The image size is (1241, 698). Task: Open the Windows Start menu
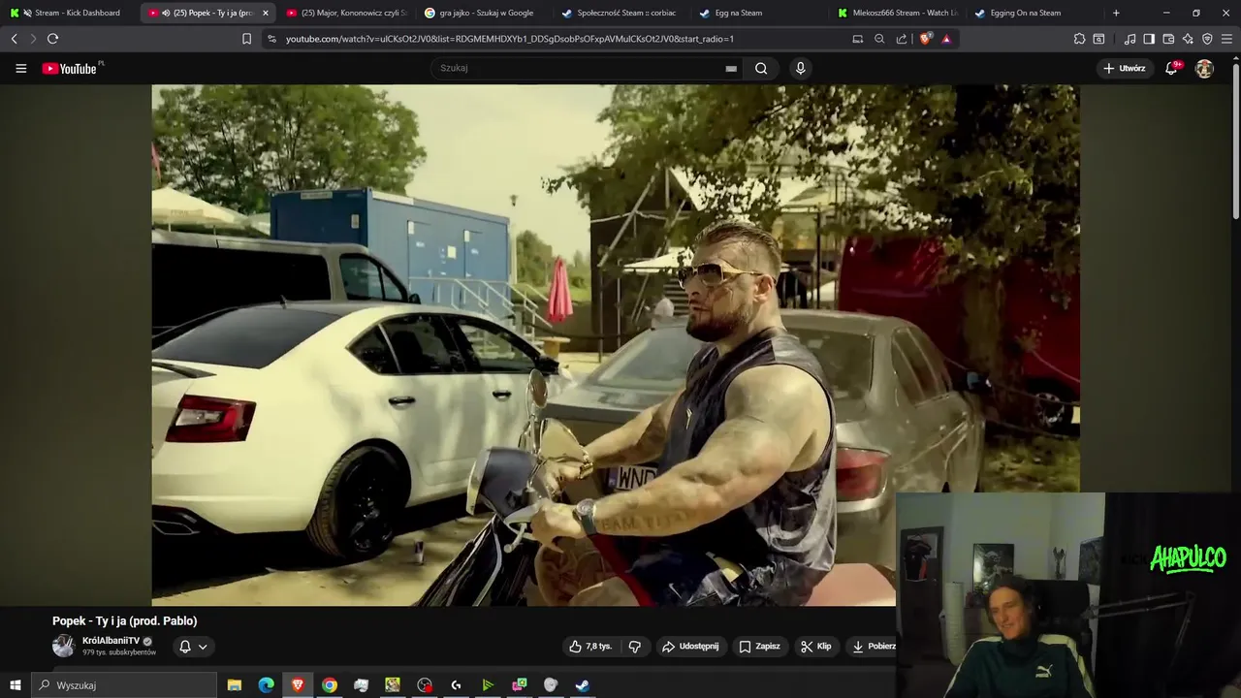click(x=15, y=685)
